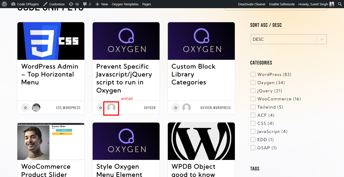344x177 pixels.
Task: Click the updates icon showing 16
Action: click(x=73, y=4)
